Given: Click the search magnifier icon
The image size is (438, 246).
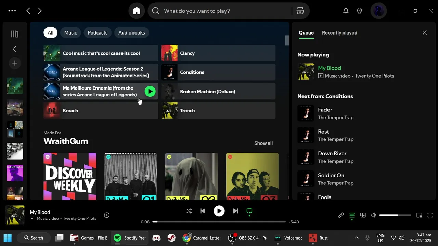Looking at the screenshot, I should click(x=156, y=11).
